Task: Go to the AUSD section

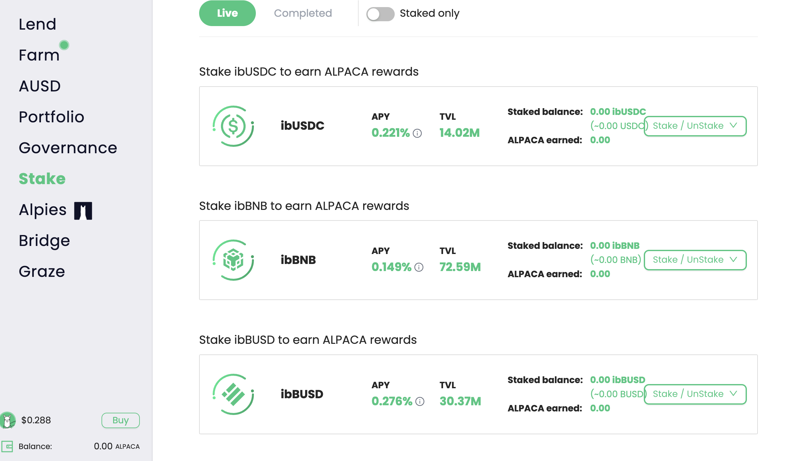Action: [40, 86]
